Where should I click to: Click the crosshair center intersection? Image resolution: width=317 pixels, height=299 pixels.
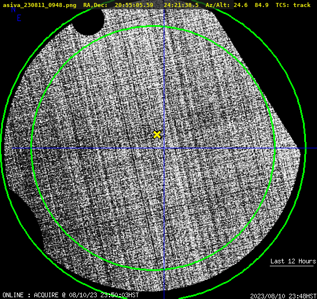tap(164, 148)
